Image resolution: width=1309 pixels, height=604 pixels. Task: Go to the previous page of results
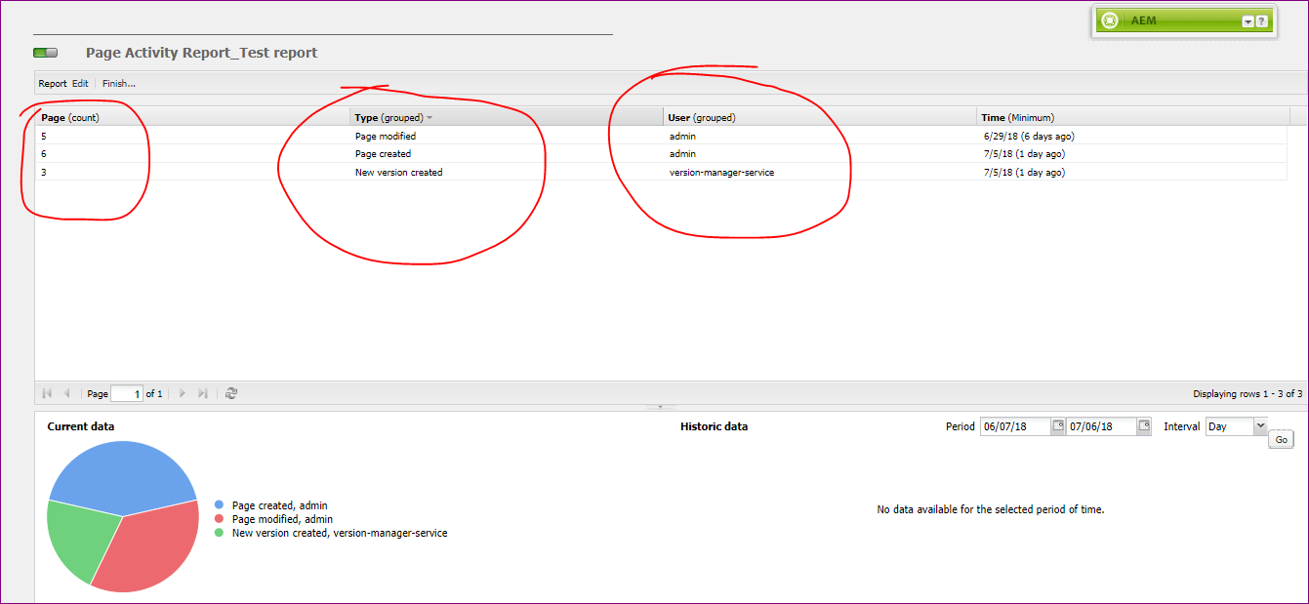pos(66,393)
